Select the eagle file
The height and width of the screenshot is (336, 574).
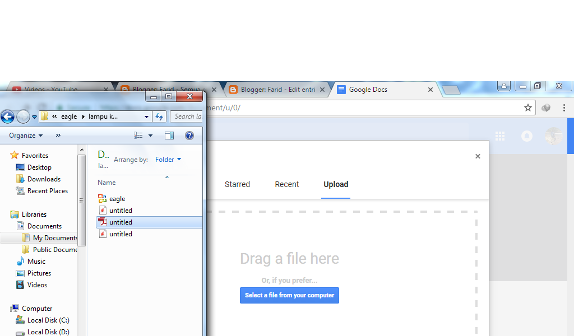click(x=117, y=199)
